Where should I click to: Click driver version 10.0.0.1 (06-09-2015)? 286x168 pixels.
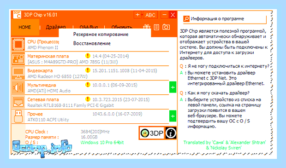click(x=115, y=85)
